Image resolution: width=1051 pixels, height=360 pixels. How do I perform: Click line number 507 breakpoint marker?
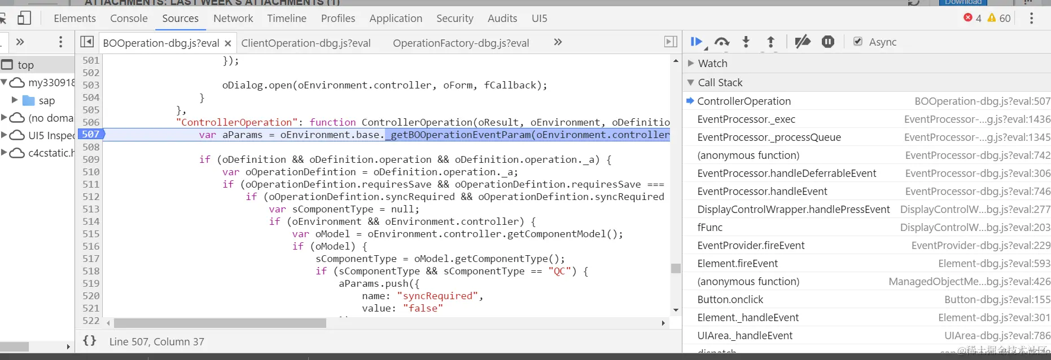tap(91, 134)
